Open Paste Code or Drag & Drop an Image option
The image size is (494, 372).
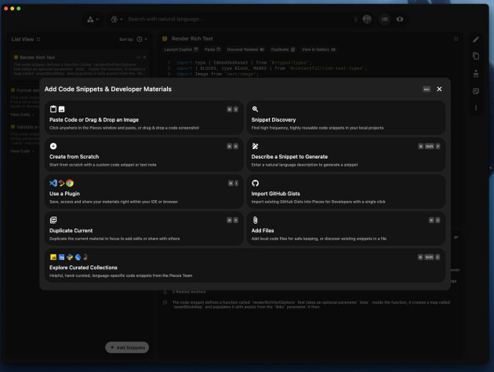click(x=144, y=118)
